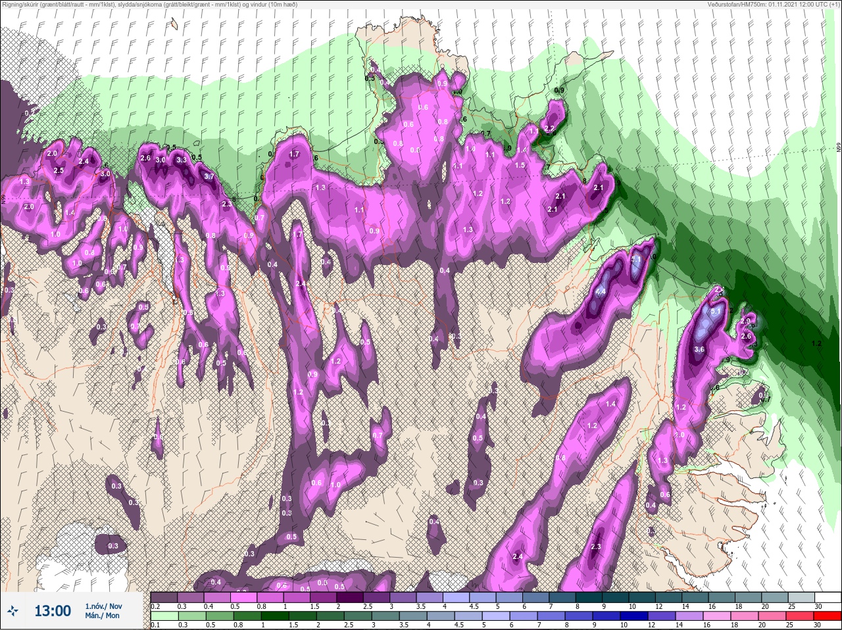The width and height of the screenshot is (842, 630).
Task: Click the "3.3" snowfall value on the map
Action: click(x=182, y=160)
